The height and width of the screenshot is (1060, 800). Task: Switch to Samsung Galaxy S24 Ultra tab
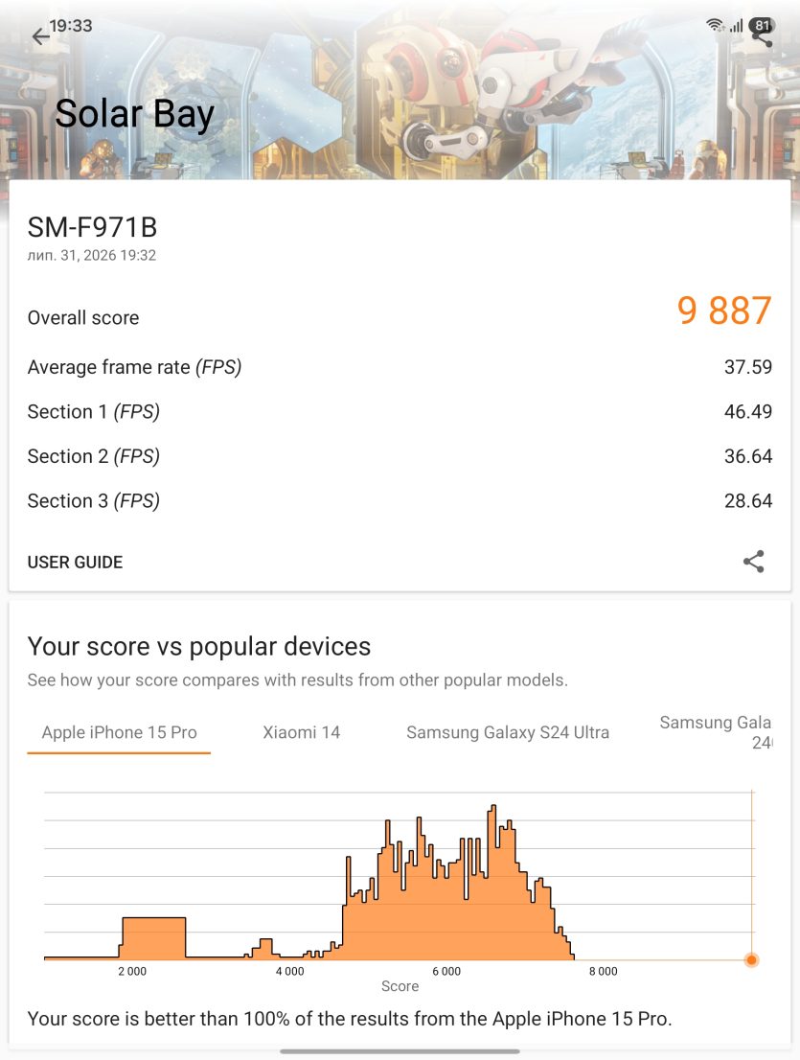point(508,733)
